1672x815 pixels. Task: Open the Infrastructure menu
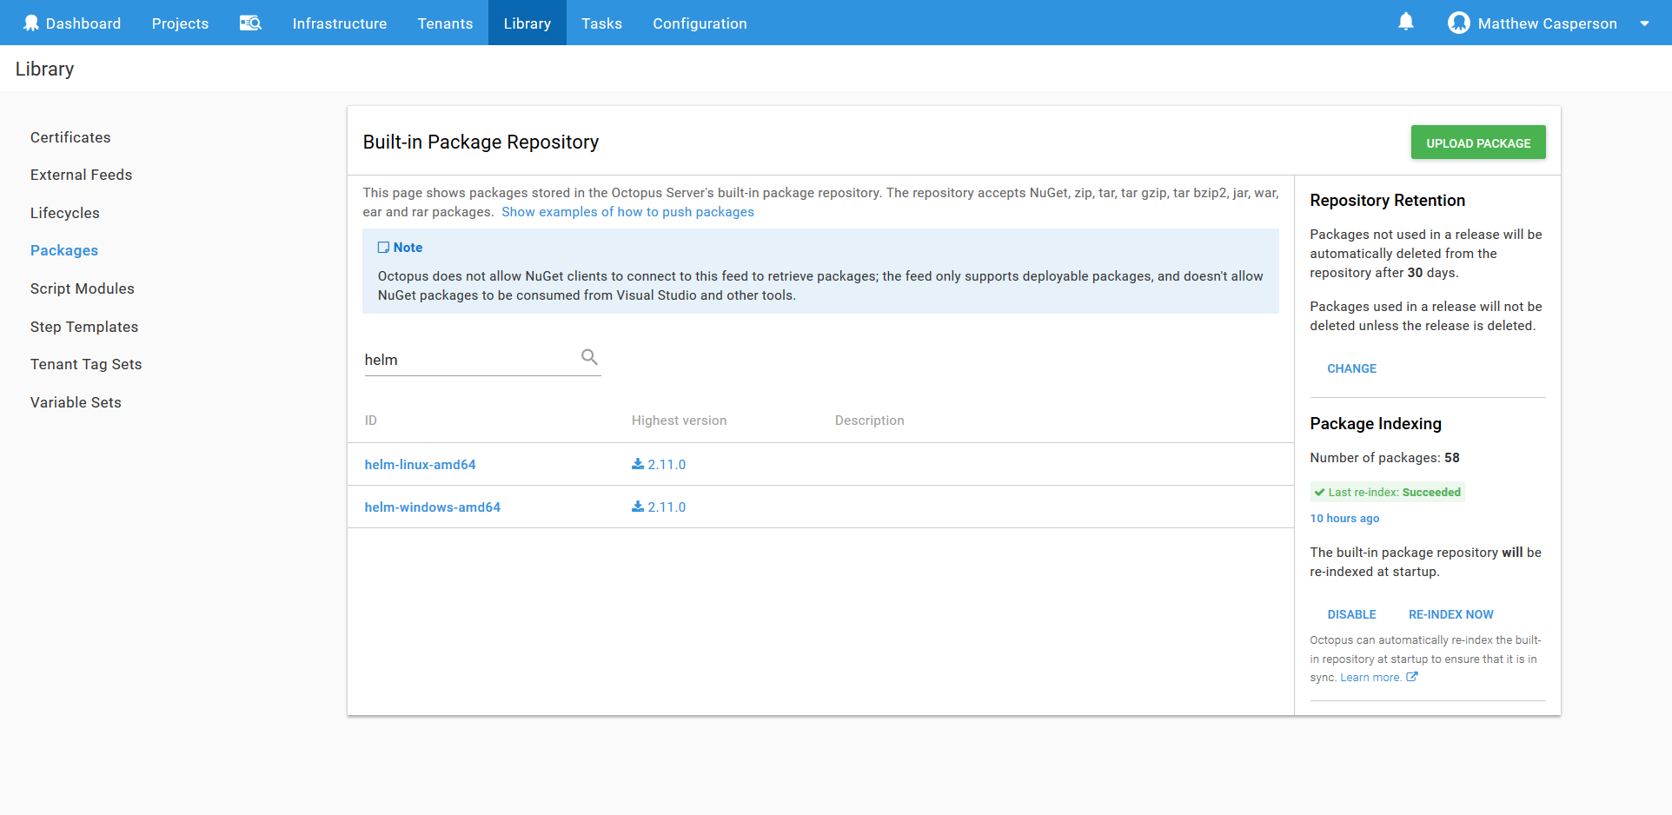coord(339,23)
